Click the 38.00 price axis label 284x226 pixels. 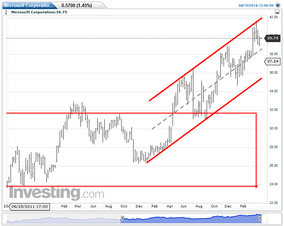273,54
